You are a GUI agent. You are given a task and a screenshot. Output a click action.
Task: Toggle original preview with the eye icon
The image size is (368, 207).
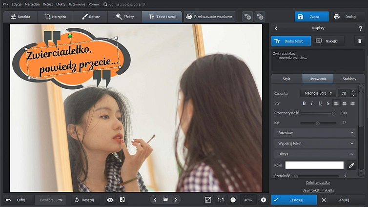(x=110, y=200)
